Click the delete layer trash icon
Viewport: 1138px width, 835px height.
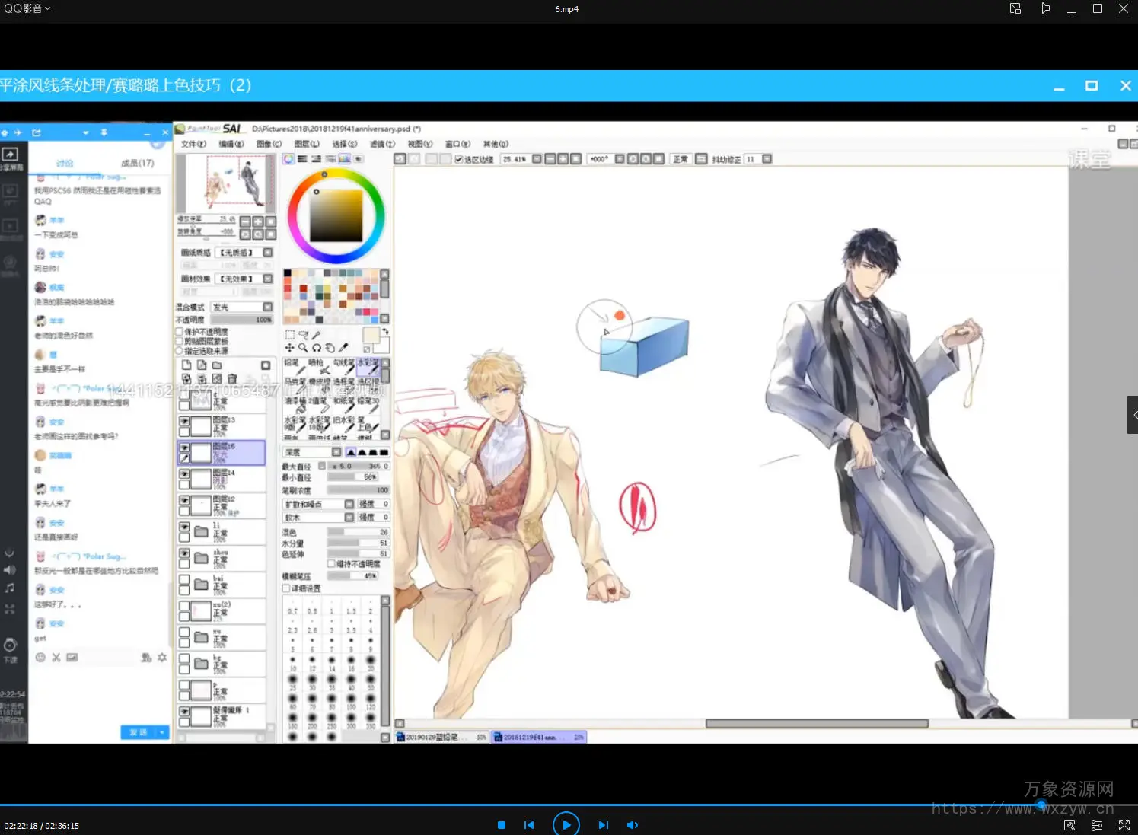coord(232,378)
